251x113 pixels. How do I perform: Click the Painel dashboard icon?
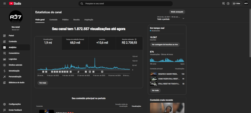[x=4, y=36]
